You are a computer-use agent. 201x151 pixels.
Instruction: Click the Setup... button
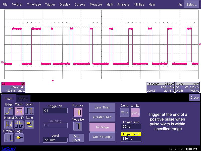pos(191,4)
